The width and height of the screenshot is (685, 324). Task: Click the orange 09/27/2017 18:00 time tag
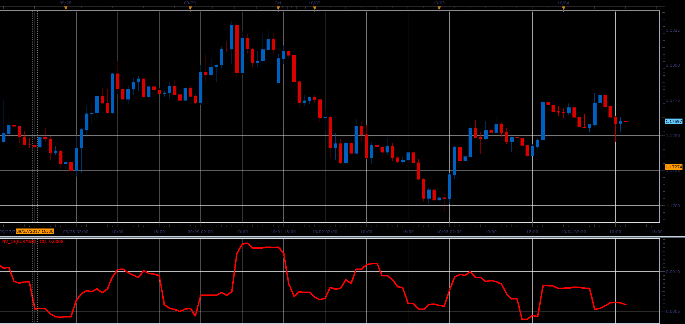pyautogui.click(x=35, y=232)
